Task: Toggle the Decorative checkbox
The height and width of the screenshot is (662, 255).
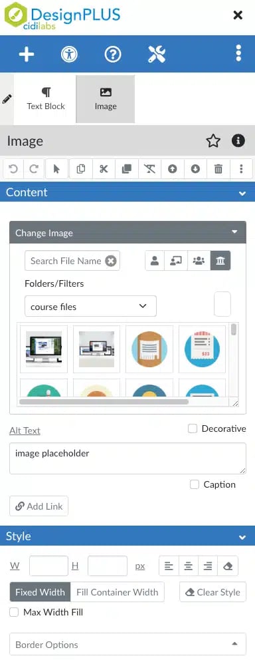Action: coord(193,429)
